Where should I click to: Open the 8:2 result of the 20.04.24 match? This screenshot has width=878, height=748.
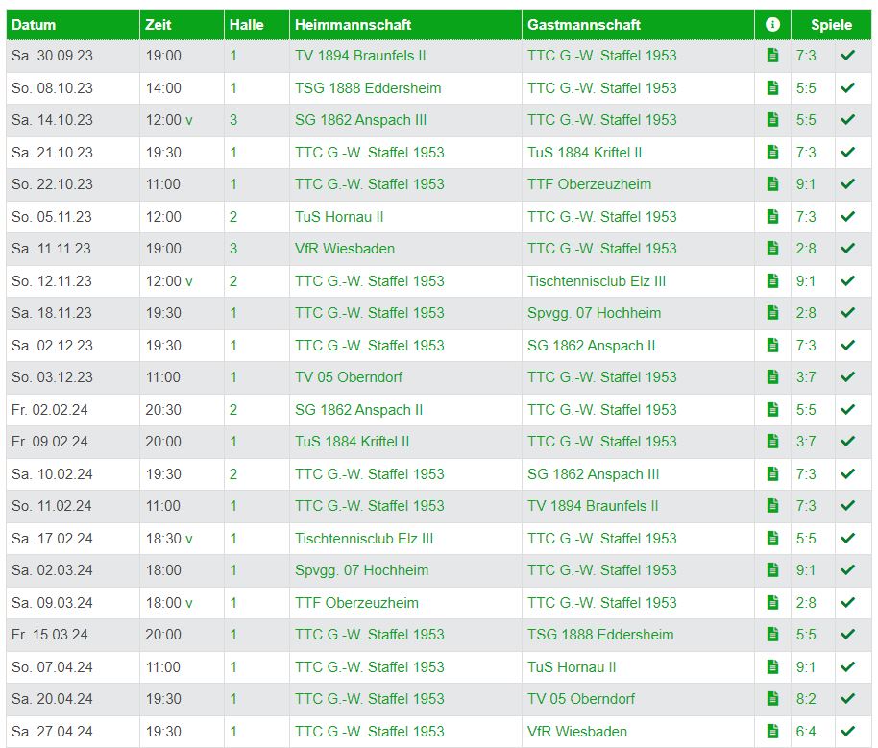point(806,700)
